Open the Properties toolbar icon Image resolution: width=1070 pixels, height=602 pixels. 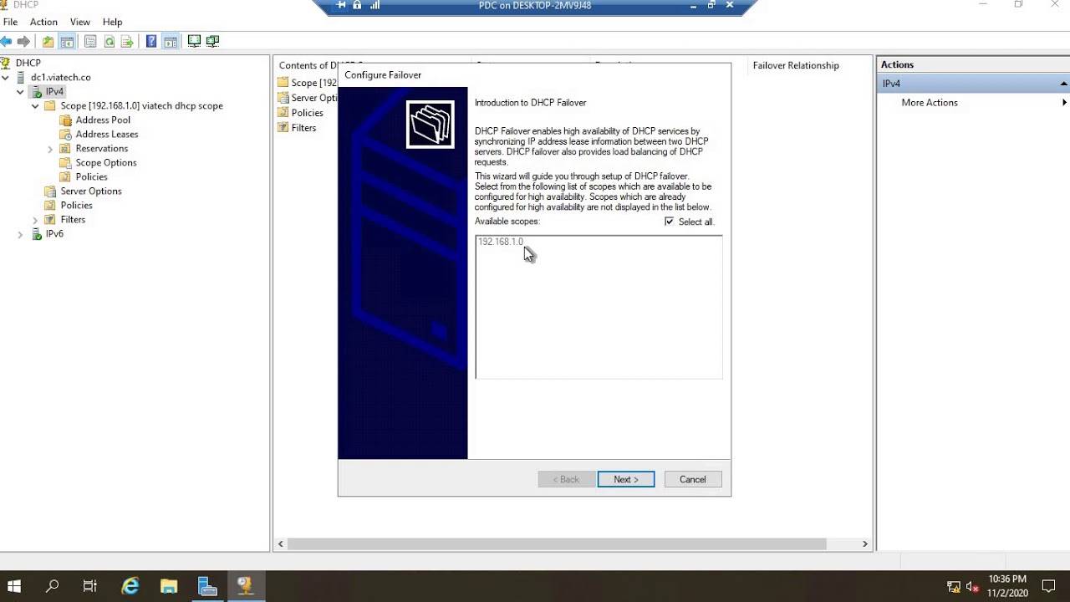coord(90,41)
